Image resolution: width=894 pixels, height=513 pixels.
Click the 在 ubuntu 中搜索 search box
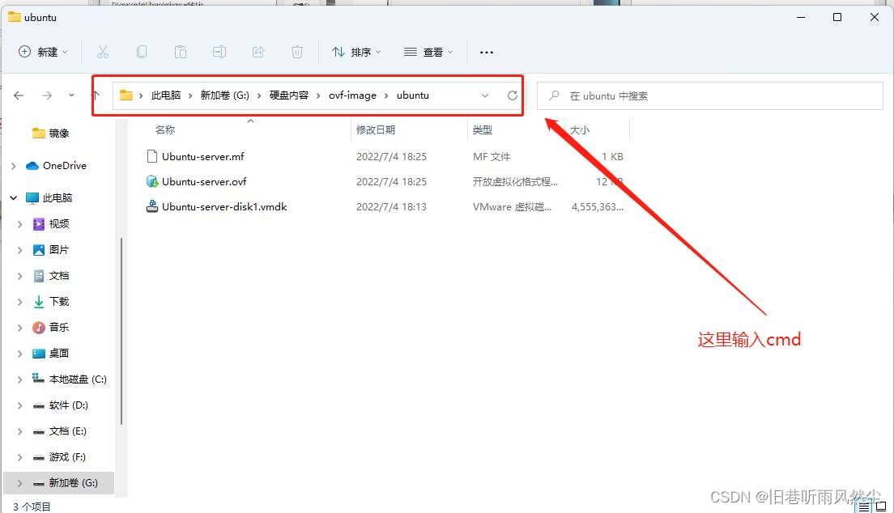point(713,95)
